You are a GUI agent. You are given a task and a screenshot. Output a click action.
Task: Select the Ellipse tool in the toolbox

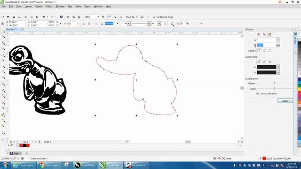tap(3, 72)
